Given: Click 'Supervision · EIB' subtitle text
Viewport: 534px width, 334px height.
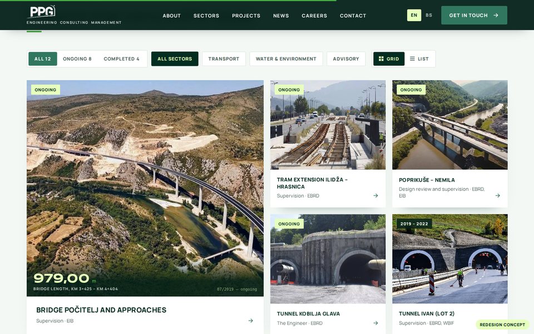Looking at the screenshot, I should coord(55,321).
